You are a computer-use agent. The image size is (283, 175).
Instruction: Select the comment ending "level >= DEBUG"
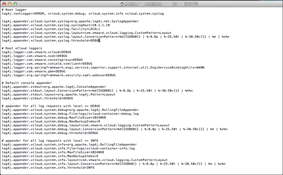coord(51,106)
